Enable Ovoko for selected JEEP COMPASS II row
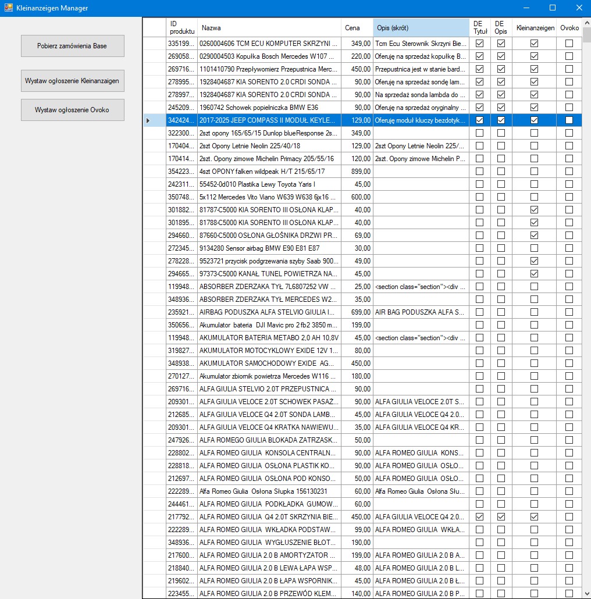Screen dimensions: 591x599 pos(569,120)
